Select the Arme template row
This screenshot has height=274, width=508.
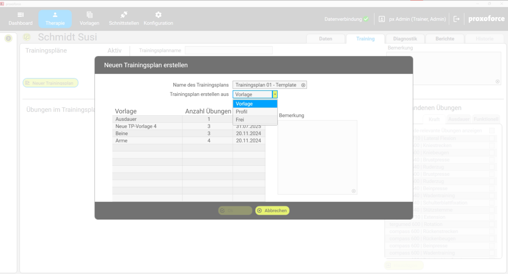point(147,140)
